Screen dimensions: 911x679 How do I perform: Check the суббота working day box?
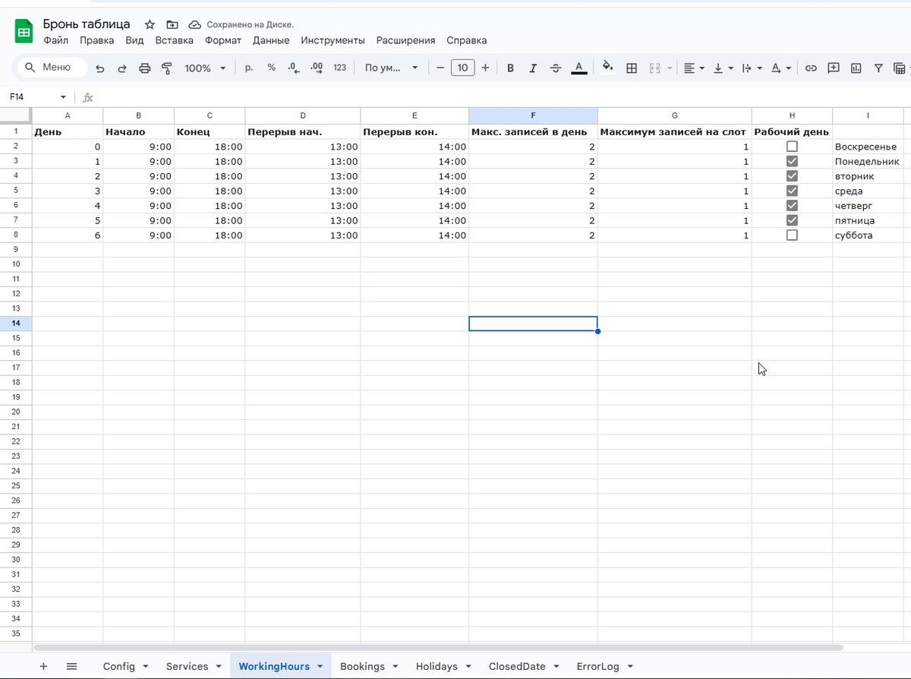[x=792, y=235]
